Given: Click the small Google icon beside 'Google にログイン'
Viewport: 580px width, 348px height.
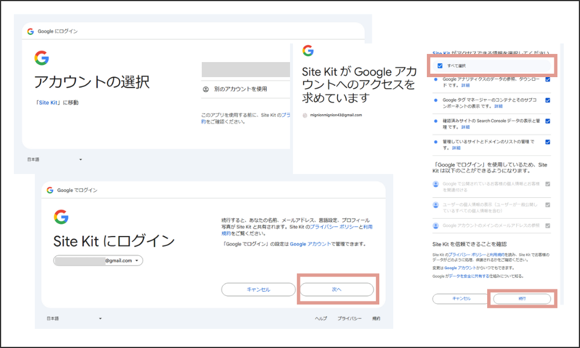Looking at the screenshot, I should point(31,31).
